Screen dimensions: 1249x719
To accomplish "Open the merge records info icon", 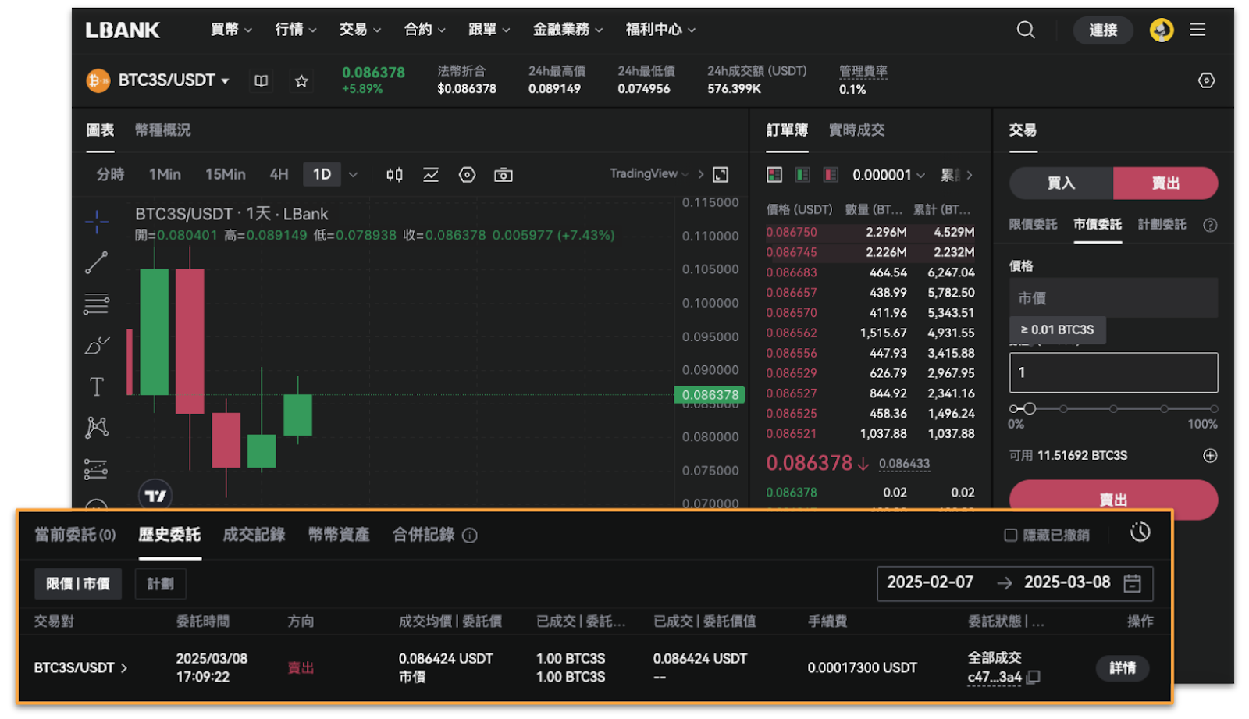I will pos(470,536).
